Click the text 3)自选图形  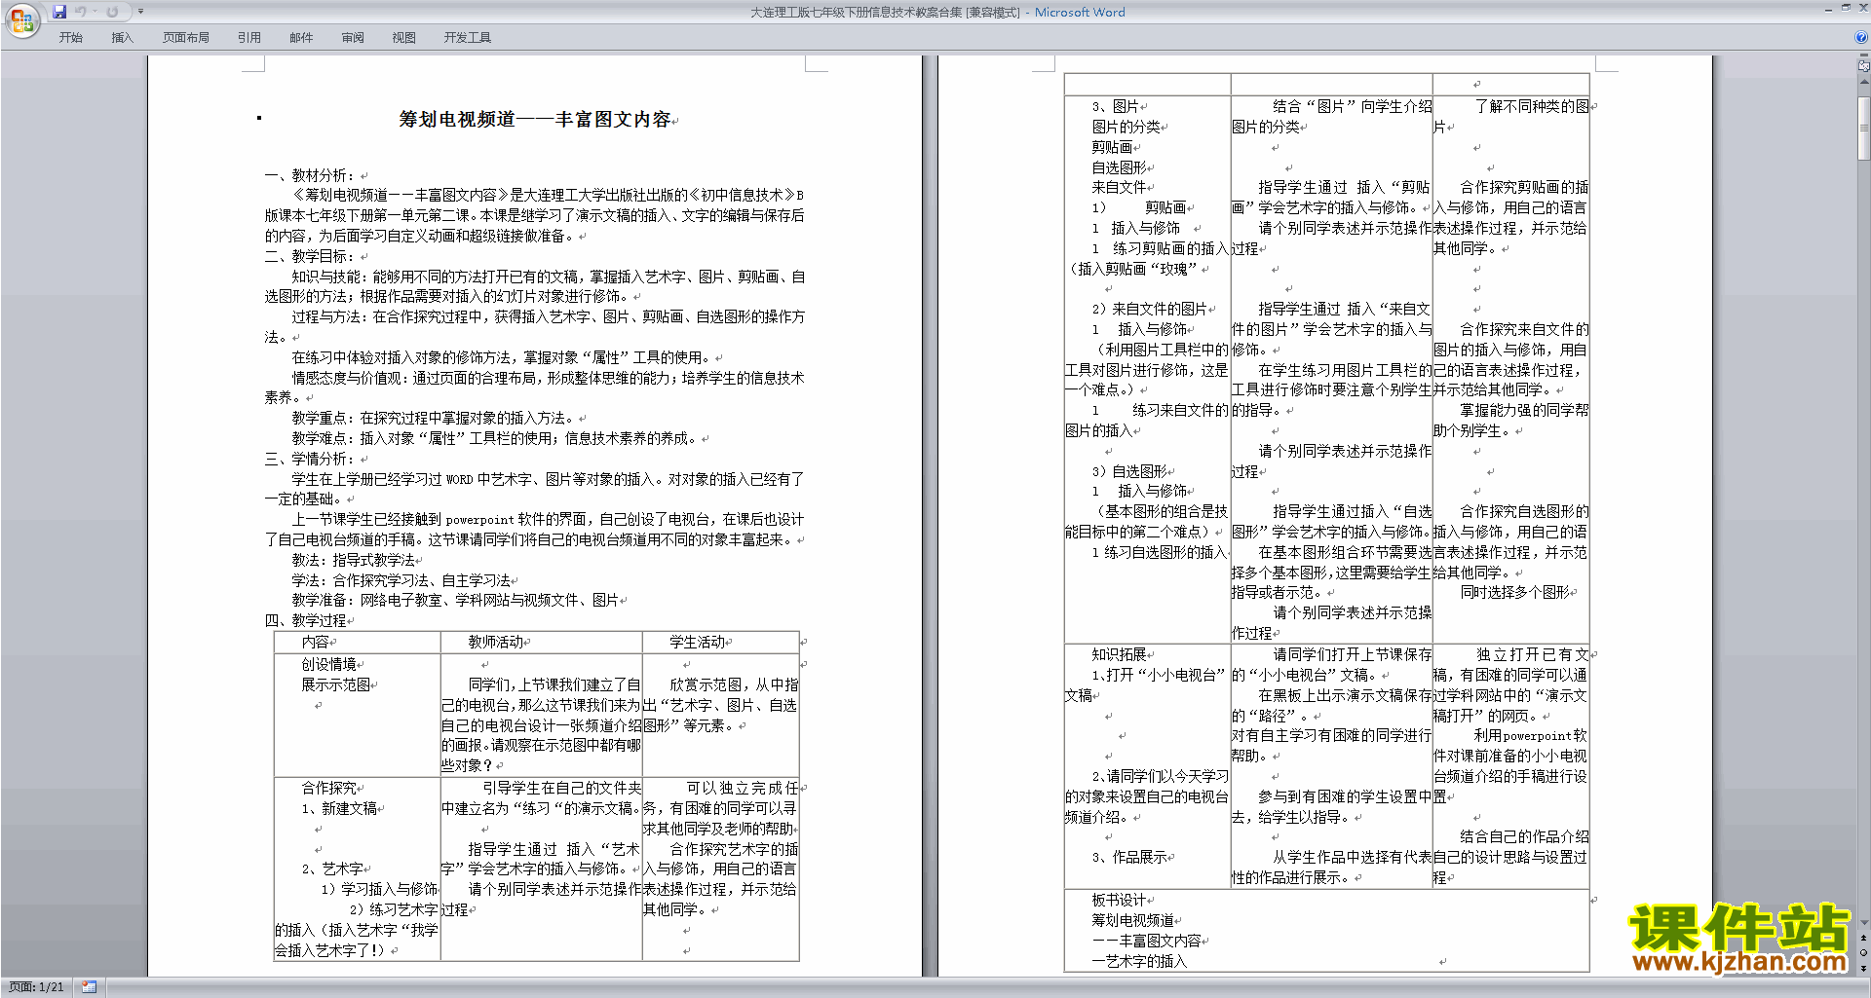[1129, 471]
